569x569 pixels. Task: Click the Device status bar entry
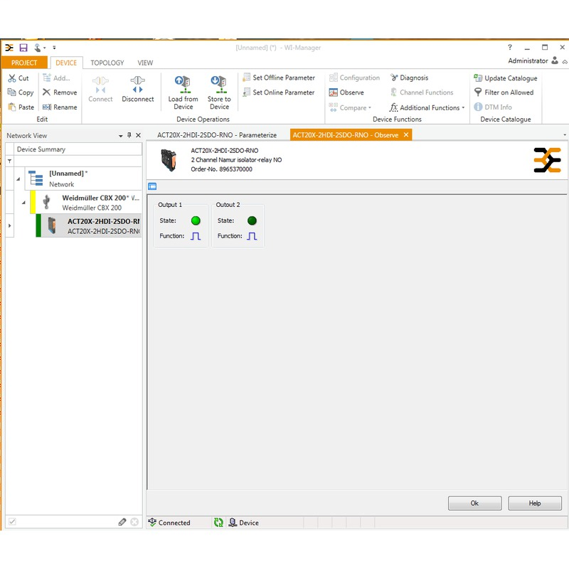(243, 523)
